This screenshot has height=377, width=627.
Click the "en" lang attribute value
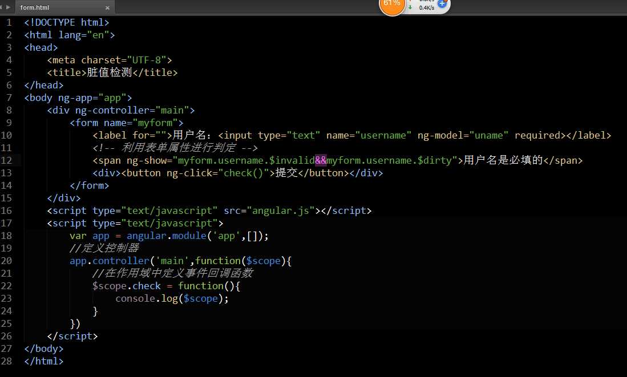tap(98, 35)
